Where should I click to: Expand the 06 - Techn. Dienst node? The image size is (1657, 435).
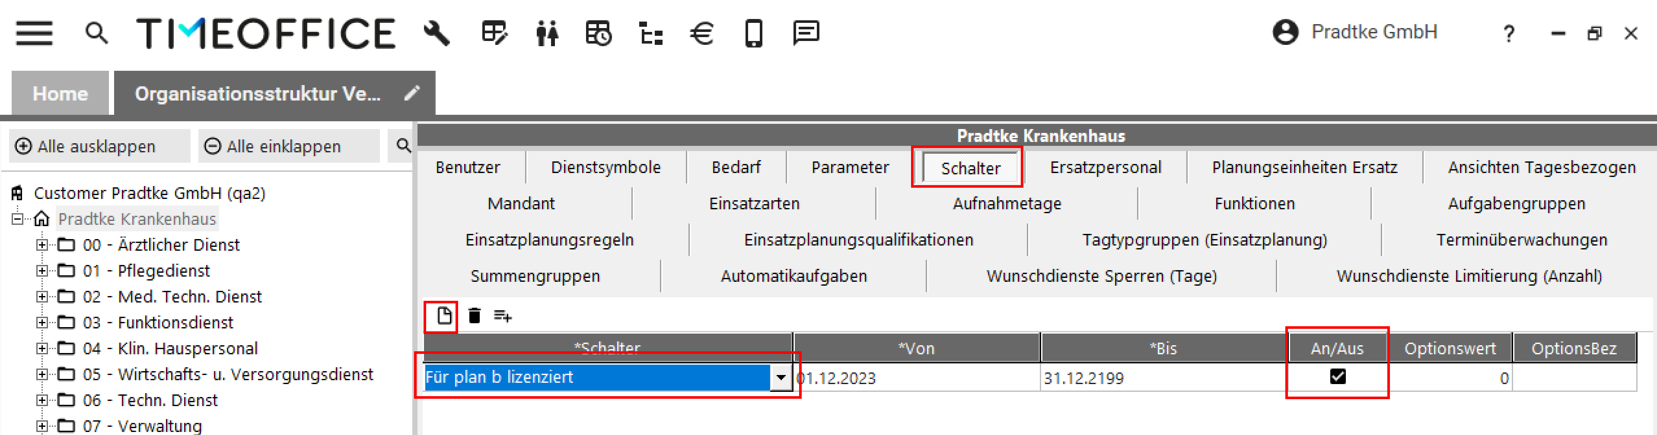[x=42, y=400]
